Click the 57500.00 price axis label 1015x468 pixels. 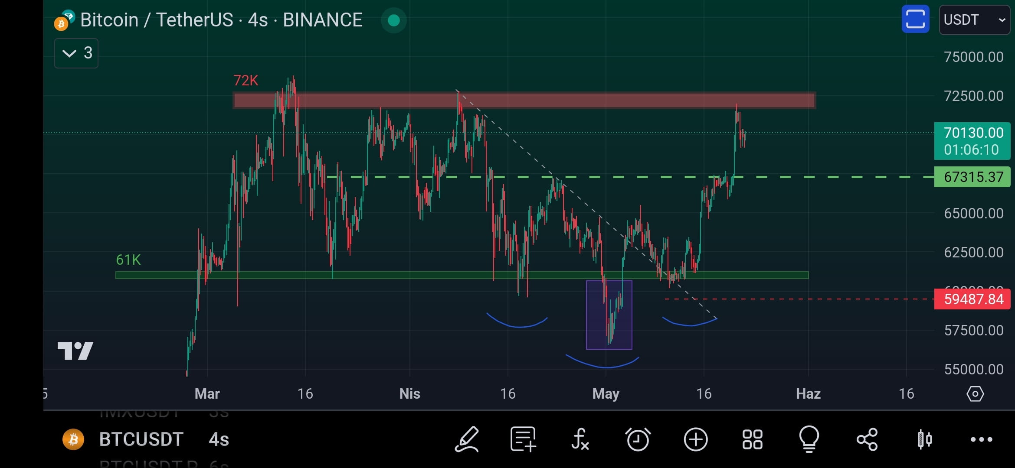tap(973, 331)
